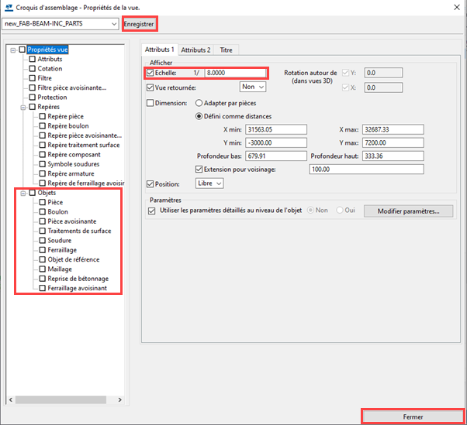
Task: Open the Titre tab
Action: (226, 50)
